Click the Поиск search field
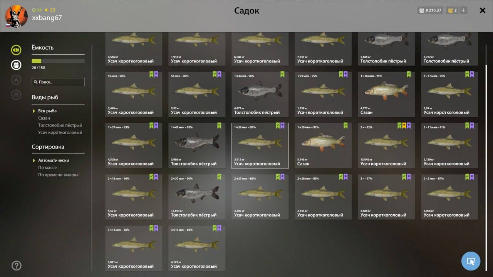The height and width of the screenshot is (277, 493). pos(58,82)
